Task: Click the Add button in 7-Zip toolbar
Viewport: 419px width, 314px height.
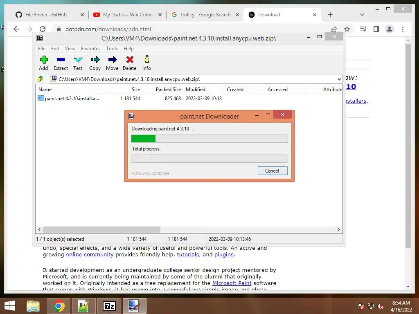Action: 43,63
